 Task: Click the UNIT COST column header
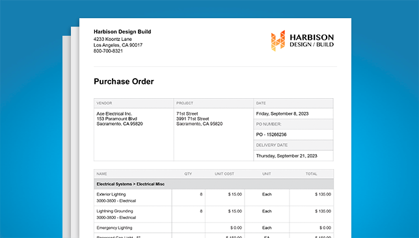(x=224, y=174)
